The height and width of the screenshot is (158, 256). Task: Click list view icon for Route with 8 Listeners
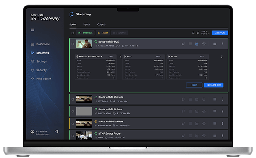coord(190,124)
